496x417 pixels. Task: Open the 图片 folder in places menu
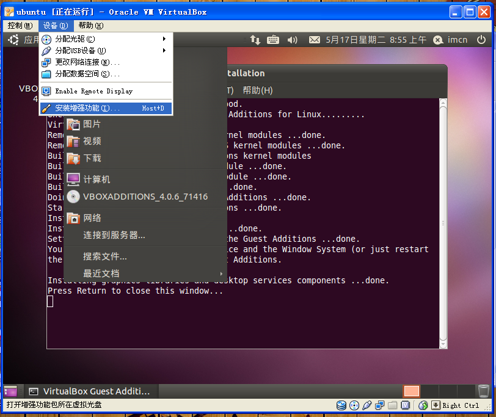[x=145, y=125]
